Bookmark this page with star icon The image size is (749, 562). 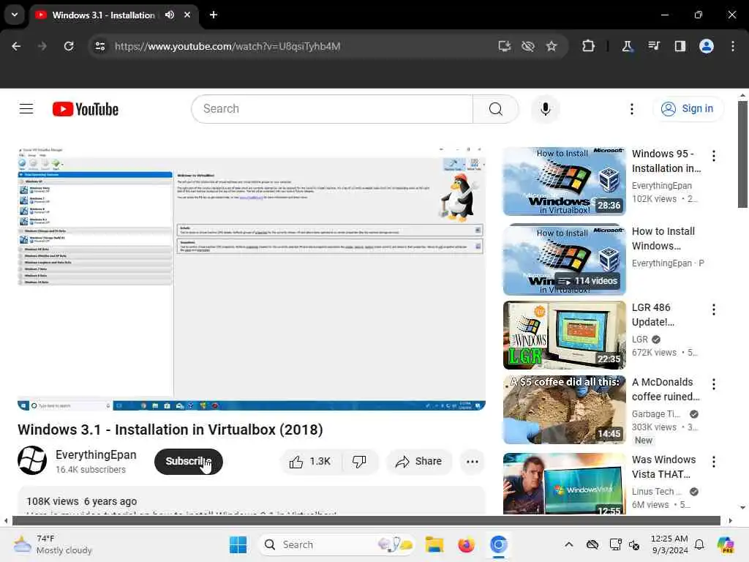click(552, 46)
